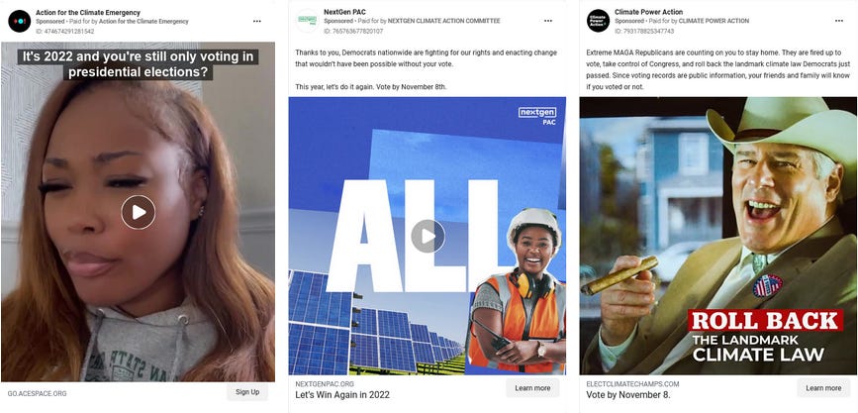Open three-dot menu on Climate Power Action ad
This screenshot has height=413, width=858.
[839, 21]
